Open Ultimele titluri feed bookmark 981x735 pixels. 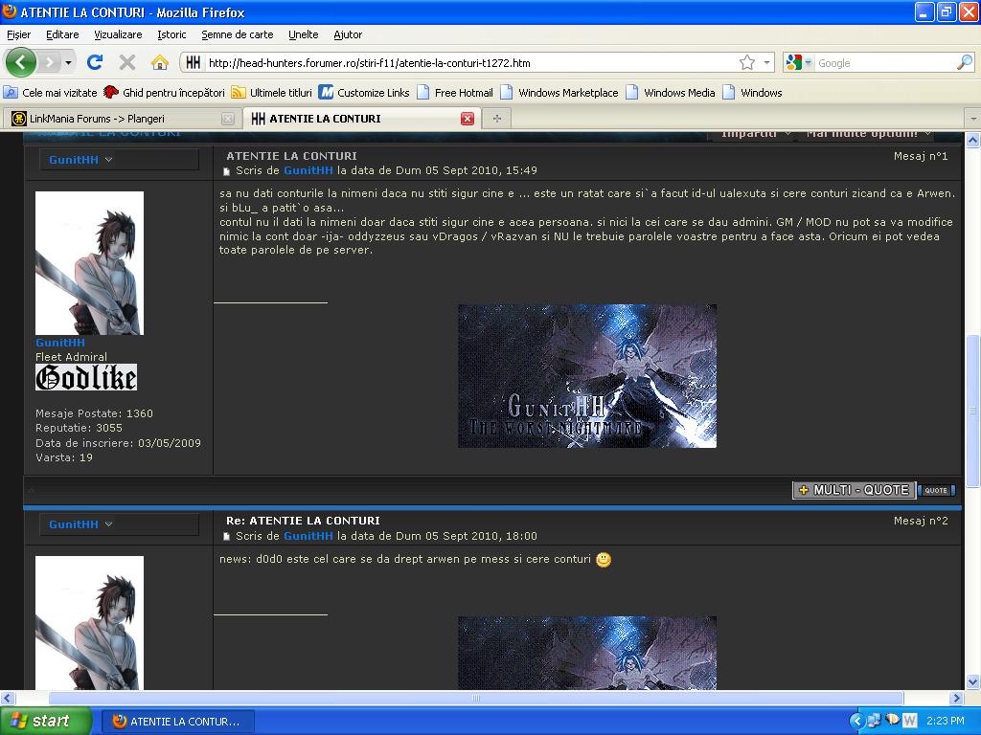pyautogui.click(x=271, y=93)
